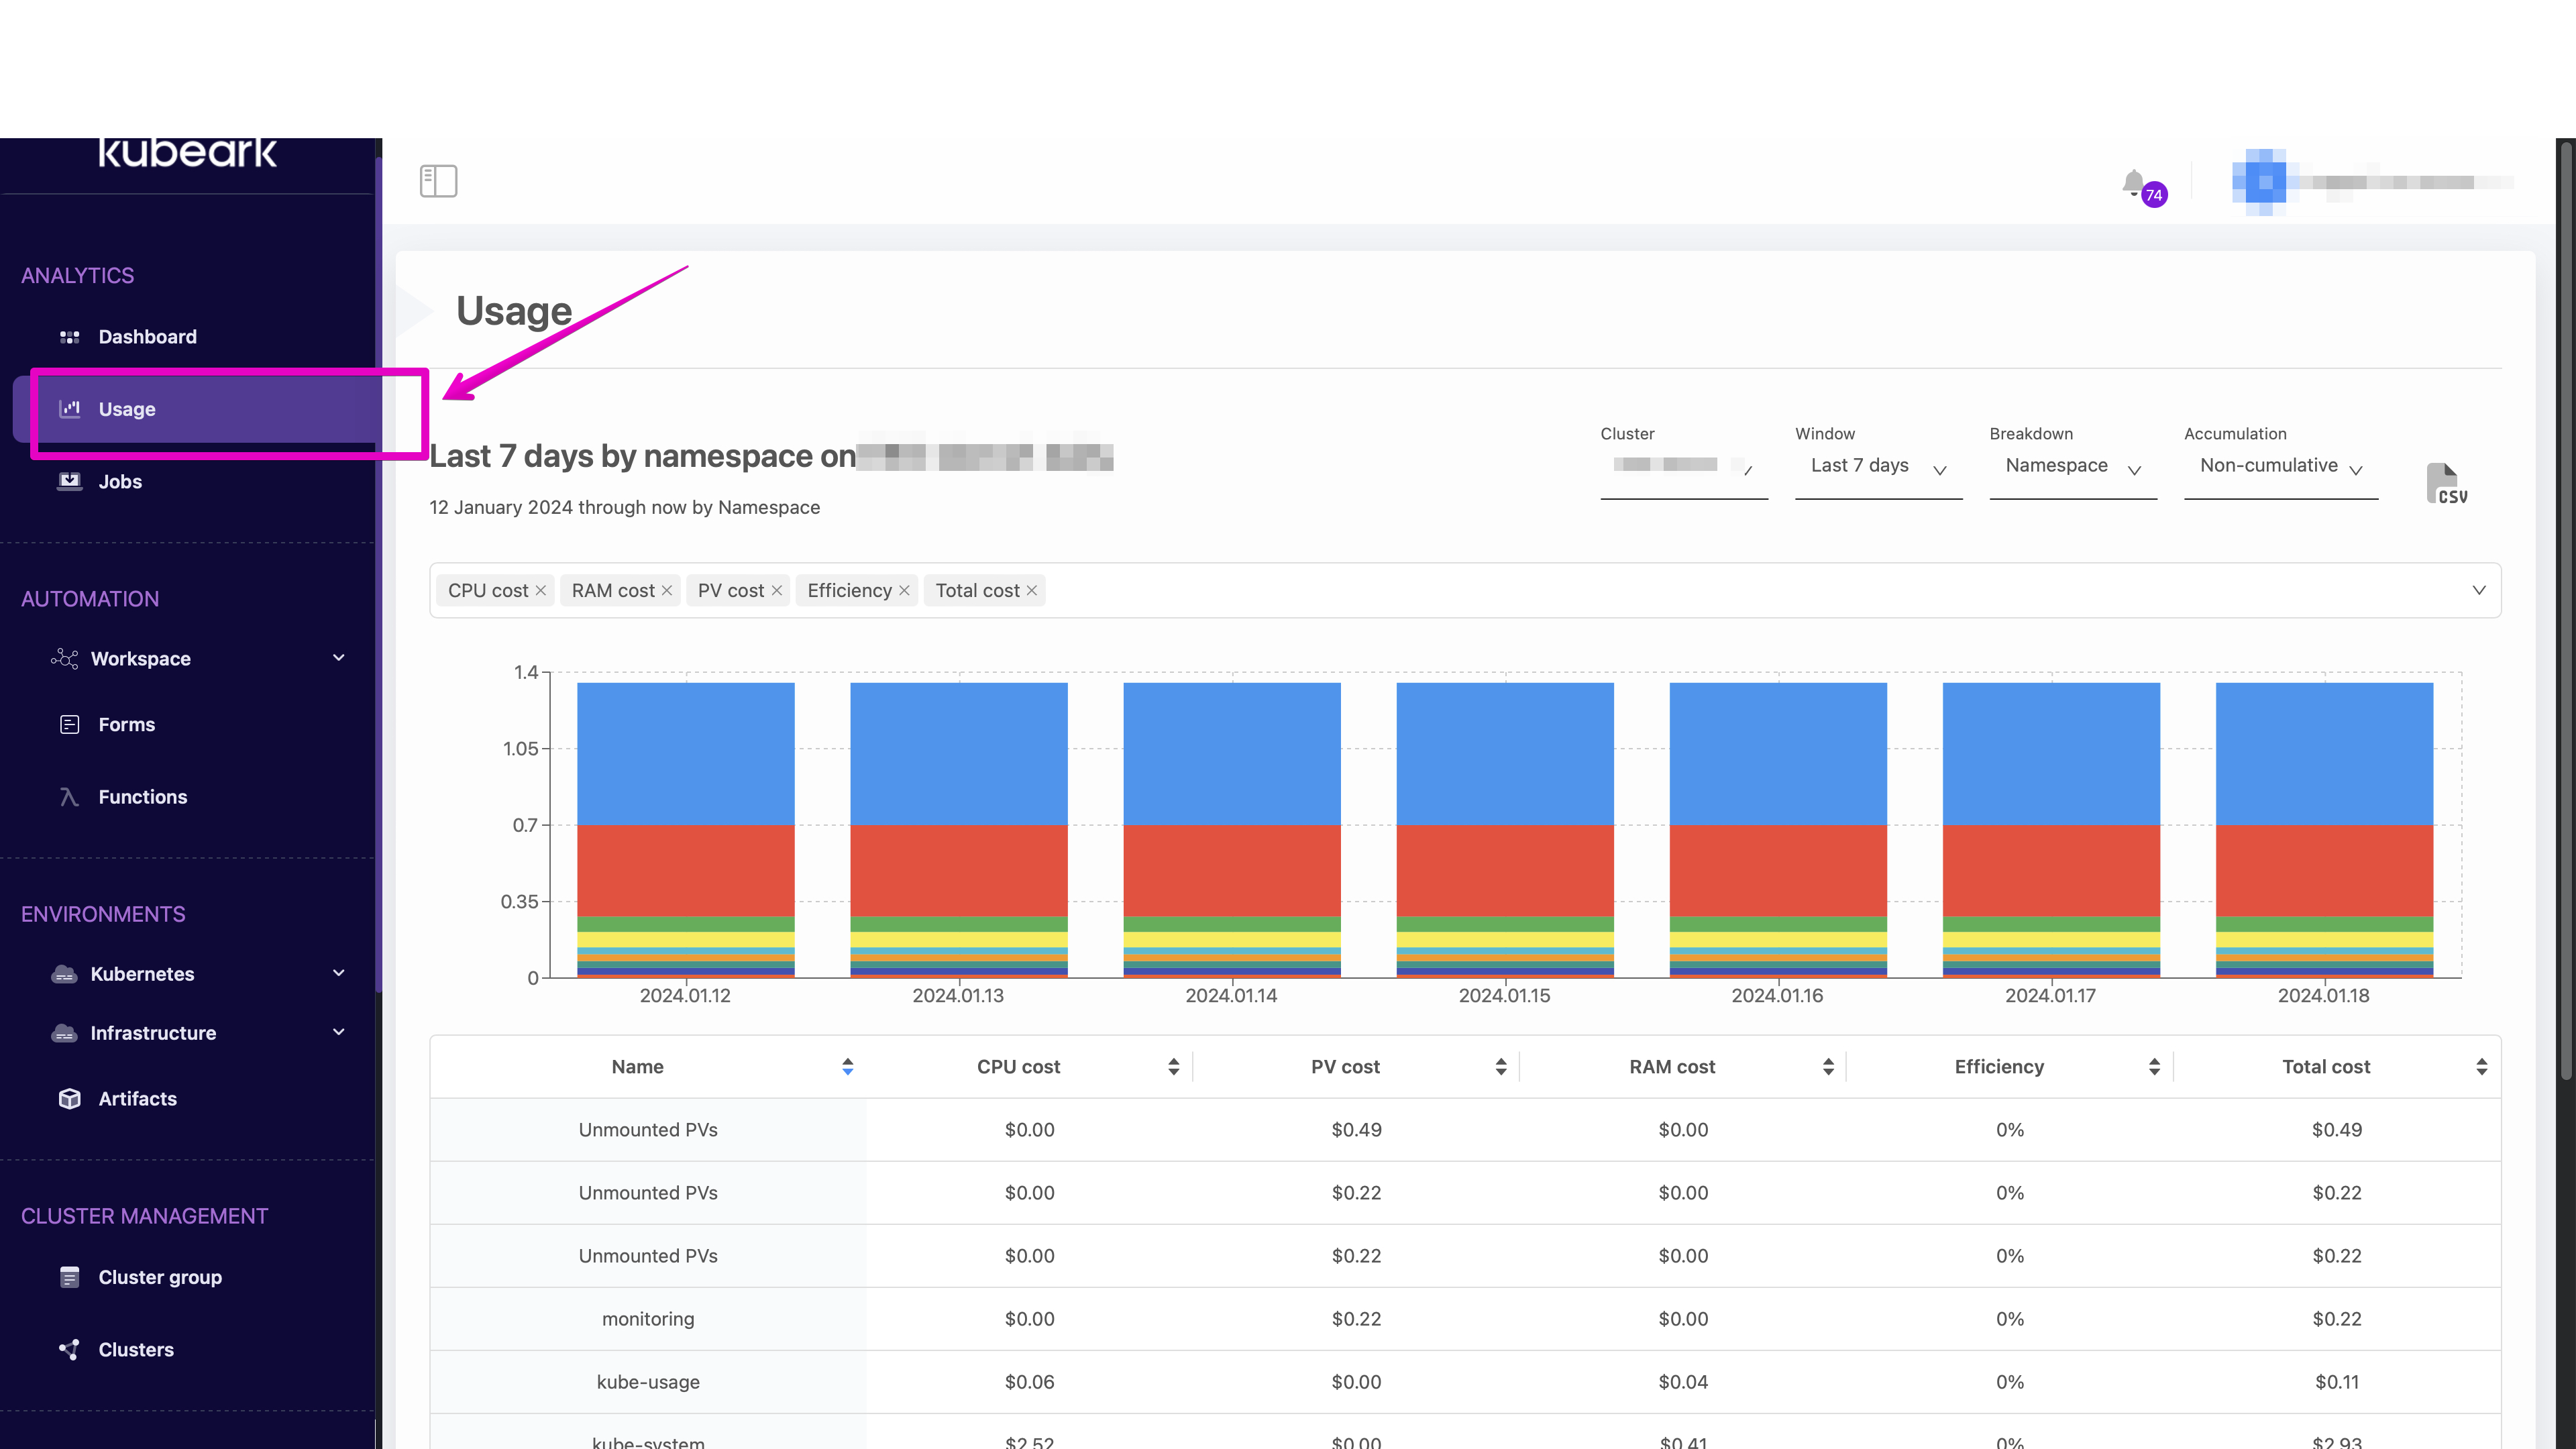Remove the Efficiency filter tag
This screenshot has width=2576, height=1449.
[x=904, y=591]
